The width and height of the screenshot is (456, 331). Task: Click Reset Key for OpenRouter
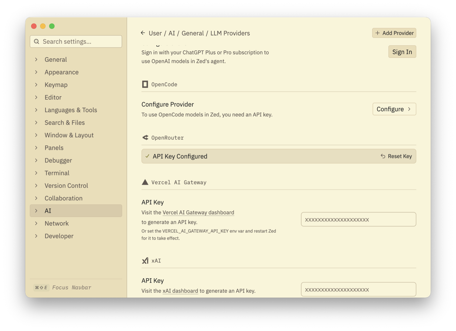pyautogui.click(x=396, y=156)
